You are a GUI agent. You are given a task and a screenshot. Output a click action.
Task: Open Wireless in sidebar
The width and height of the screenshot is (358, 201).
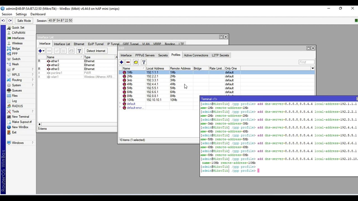click(18, 43)
